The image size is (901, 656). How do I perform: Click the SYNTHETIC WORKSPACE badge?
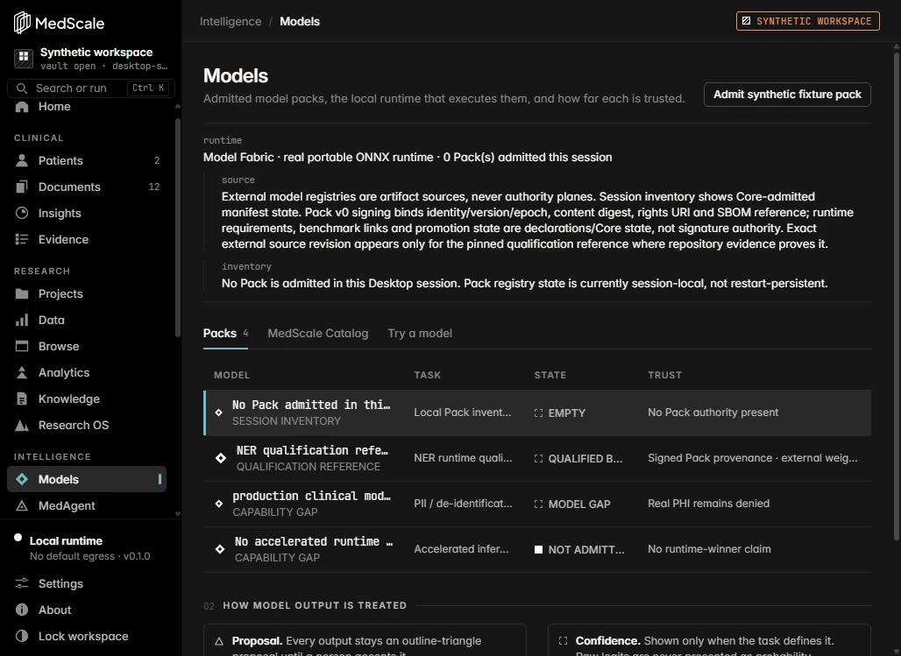pyautogui.click(x=808, y=21)
